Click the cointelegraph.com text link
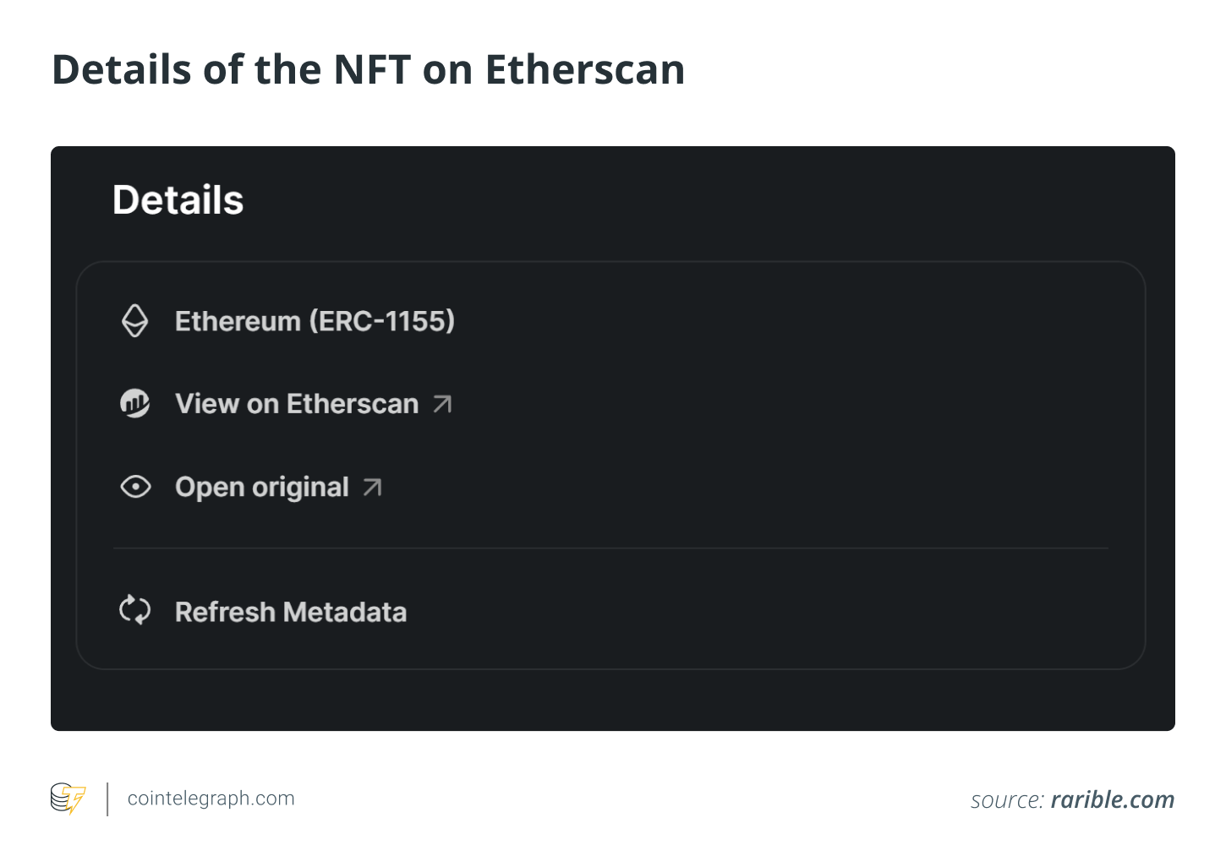1226x867 pixels. coord(211,798)
